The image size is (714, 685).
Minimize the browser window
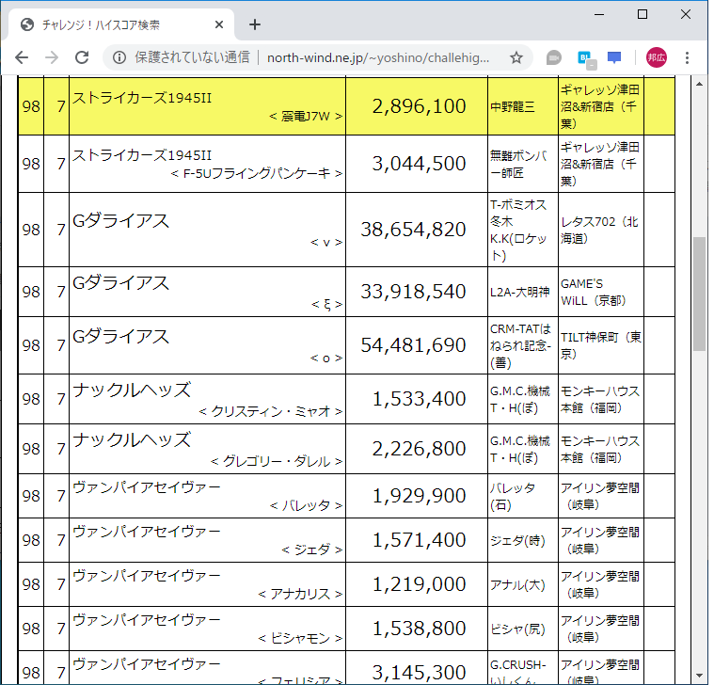(x=599, y=14)
